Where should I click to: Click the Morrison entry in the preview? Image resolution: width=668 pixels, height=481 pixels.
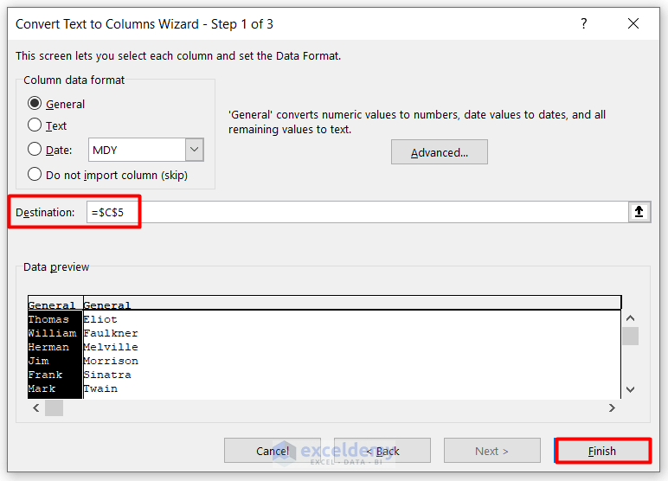[x=111, y=361]
